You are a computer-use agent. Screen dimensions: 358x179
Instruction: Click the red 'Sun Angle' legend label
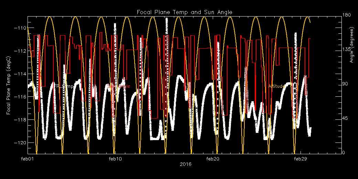click(x=119, y=86)
